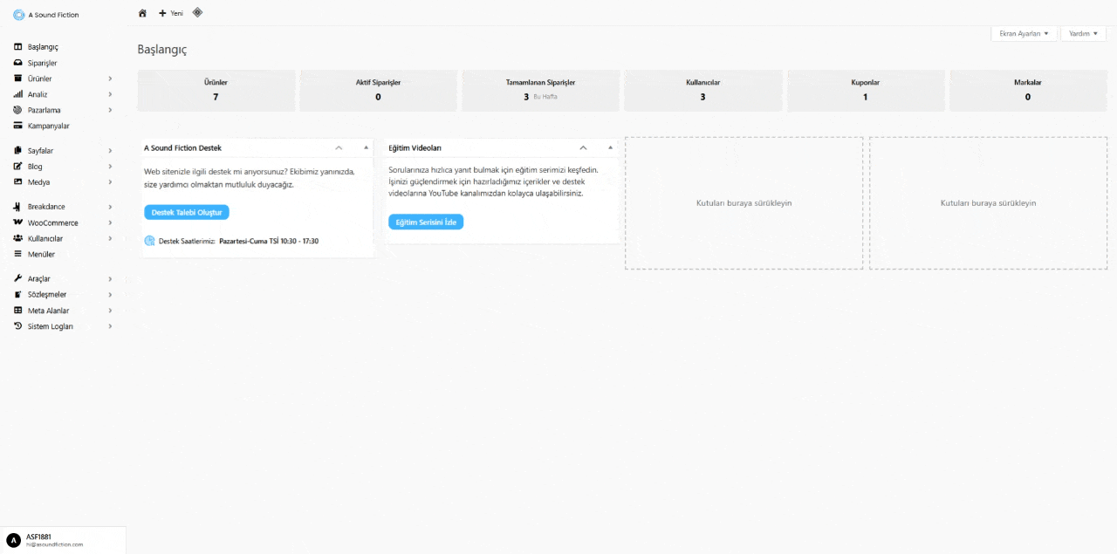Open the Breakdance builder icon
Viewport: 1117px width, 554px height.
click(17, 207)
